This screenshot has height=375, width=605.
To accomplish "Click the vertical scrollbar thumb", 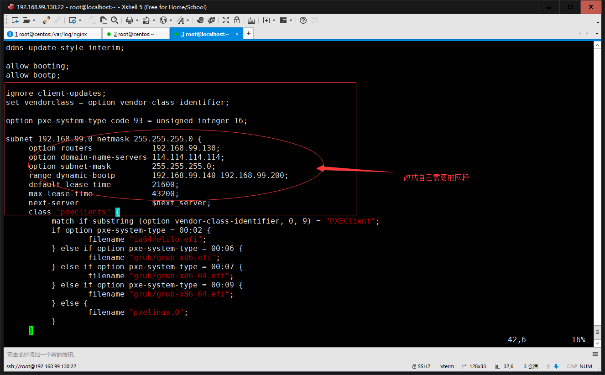I will point(596,332).
